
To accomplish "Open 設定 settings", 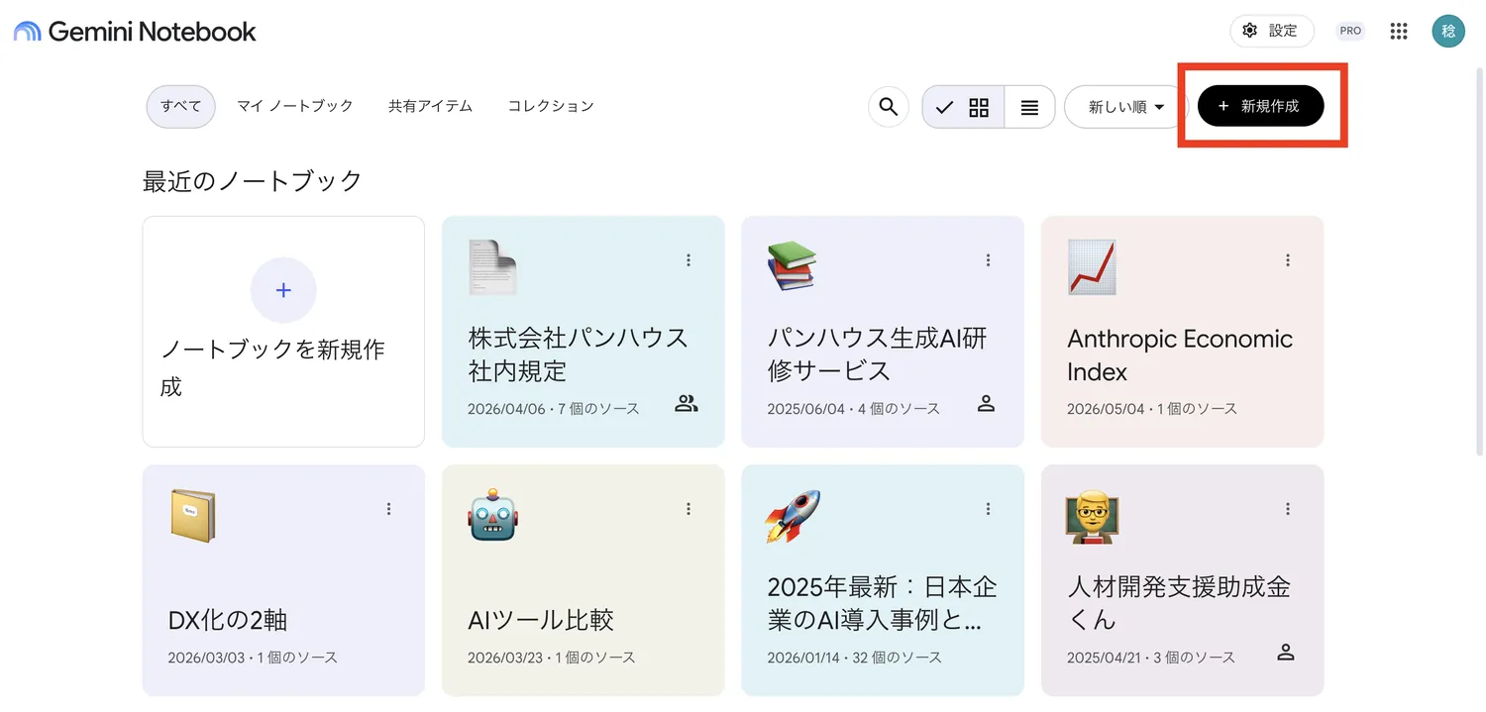I will (1272, 31).
